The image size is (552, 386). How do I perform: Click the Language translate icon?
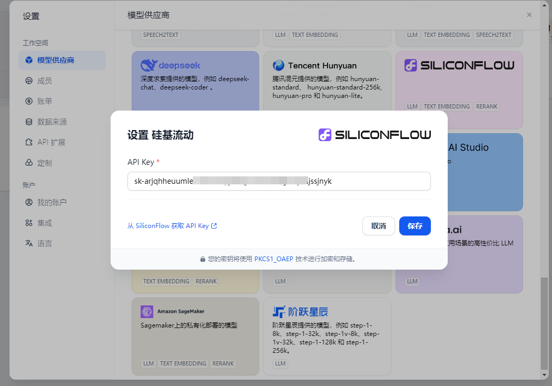29,243
